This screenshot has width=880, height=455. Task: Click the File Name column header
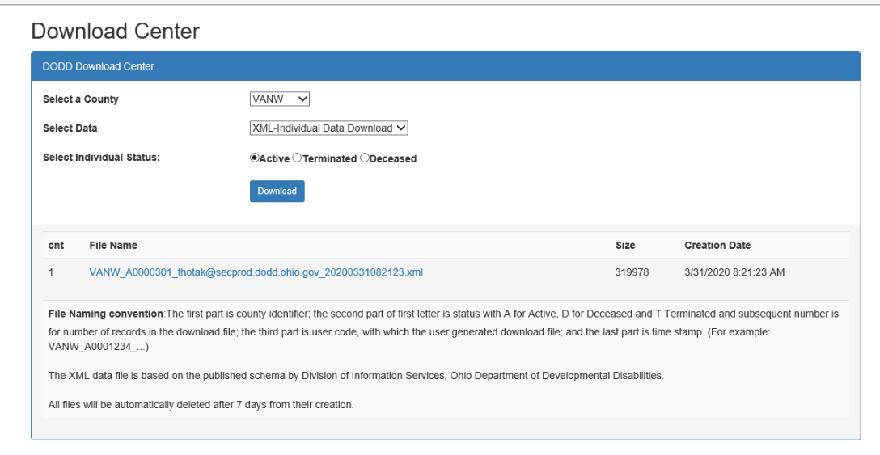coord(113,245)
